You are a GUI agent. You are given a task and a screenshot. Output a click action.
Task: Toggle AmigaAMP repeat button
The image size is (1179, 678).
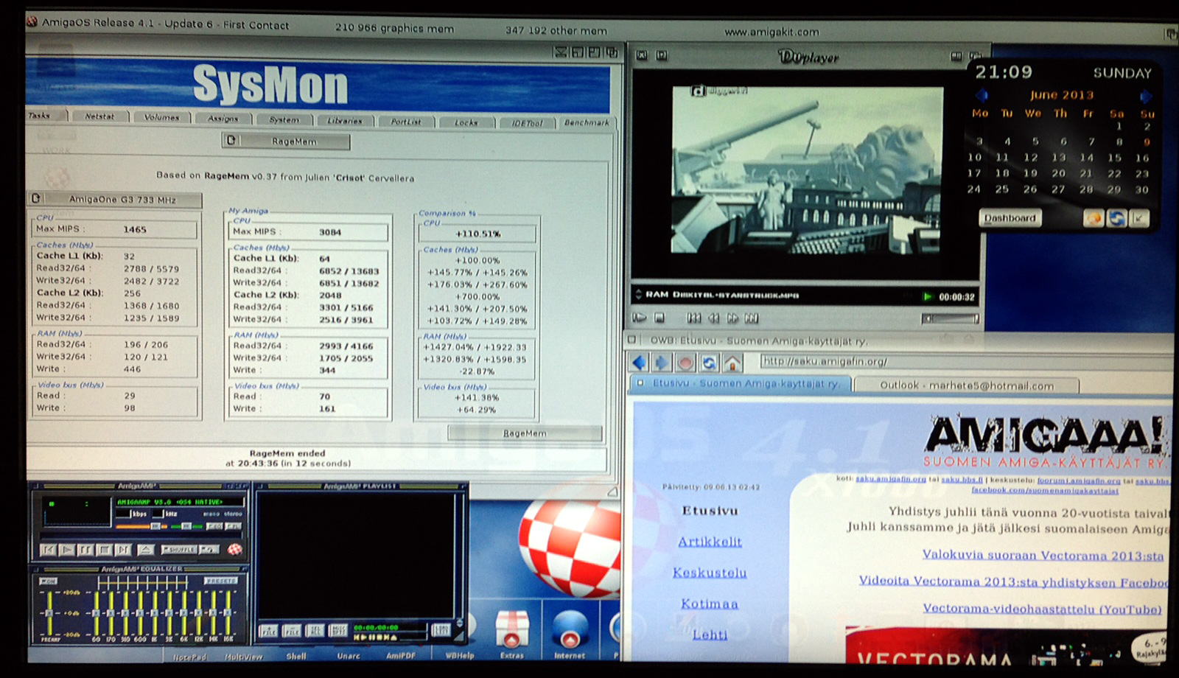[209, 550]
